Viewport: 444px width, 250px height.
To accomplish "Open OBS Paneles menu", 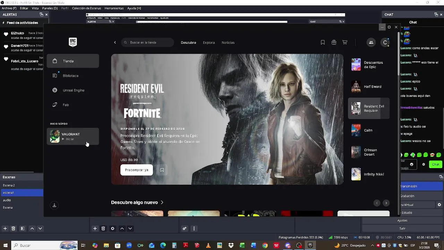I will click(50, 8).
